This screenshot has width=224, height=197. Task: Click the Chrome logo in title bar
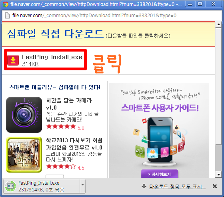6,4
